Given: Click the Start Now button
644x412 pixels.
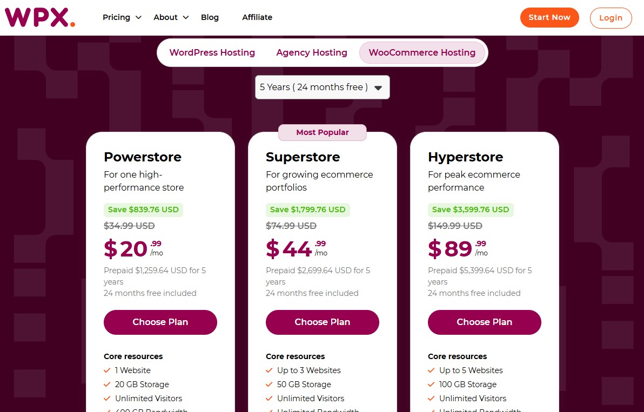Looking at the screenshot, I should pyautogui.click(x=549, y=17).
